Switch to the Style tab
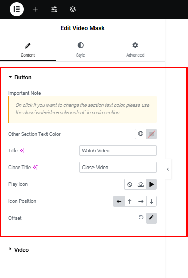 80,50
